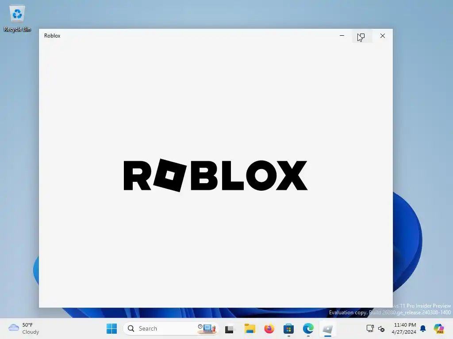Launch Copilot preview from the taskbar
The image size is (453, 339).
pyautogui.click(x=439, y=328)
